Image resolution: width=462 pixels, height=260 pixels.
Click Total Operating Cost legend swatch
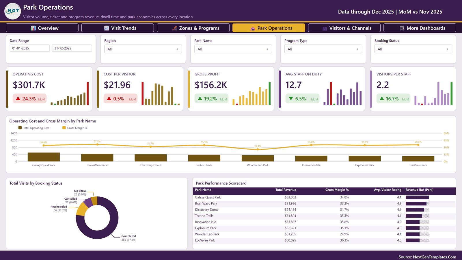click(20, 128)
